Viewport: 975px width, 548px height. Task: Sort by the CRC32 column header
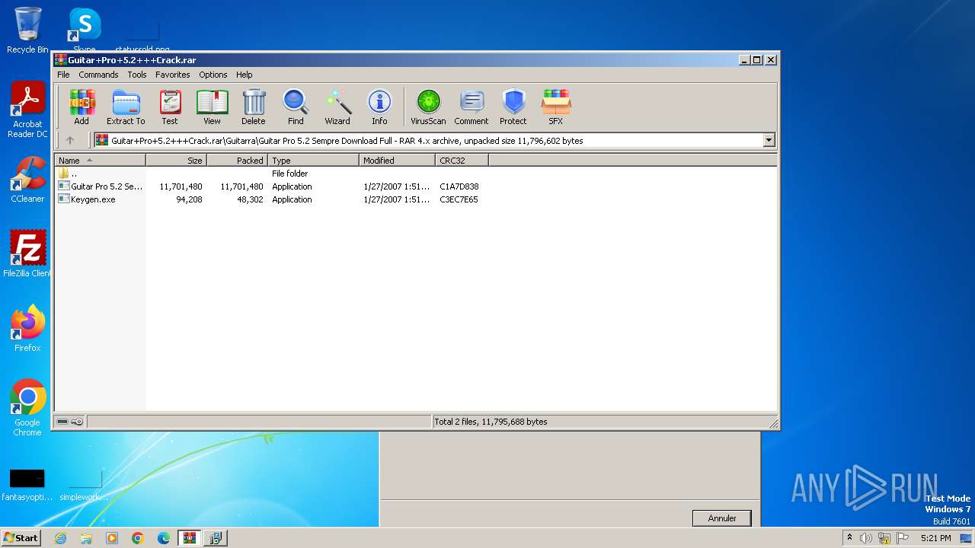(x=462, y=161)
